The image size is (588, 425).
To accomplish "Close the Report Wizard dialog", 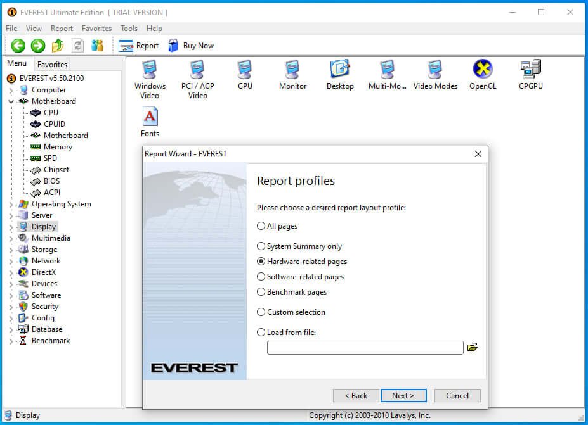I will pyautogui.click(x=478, y=154).
